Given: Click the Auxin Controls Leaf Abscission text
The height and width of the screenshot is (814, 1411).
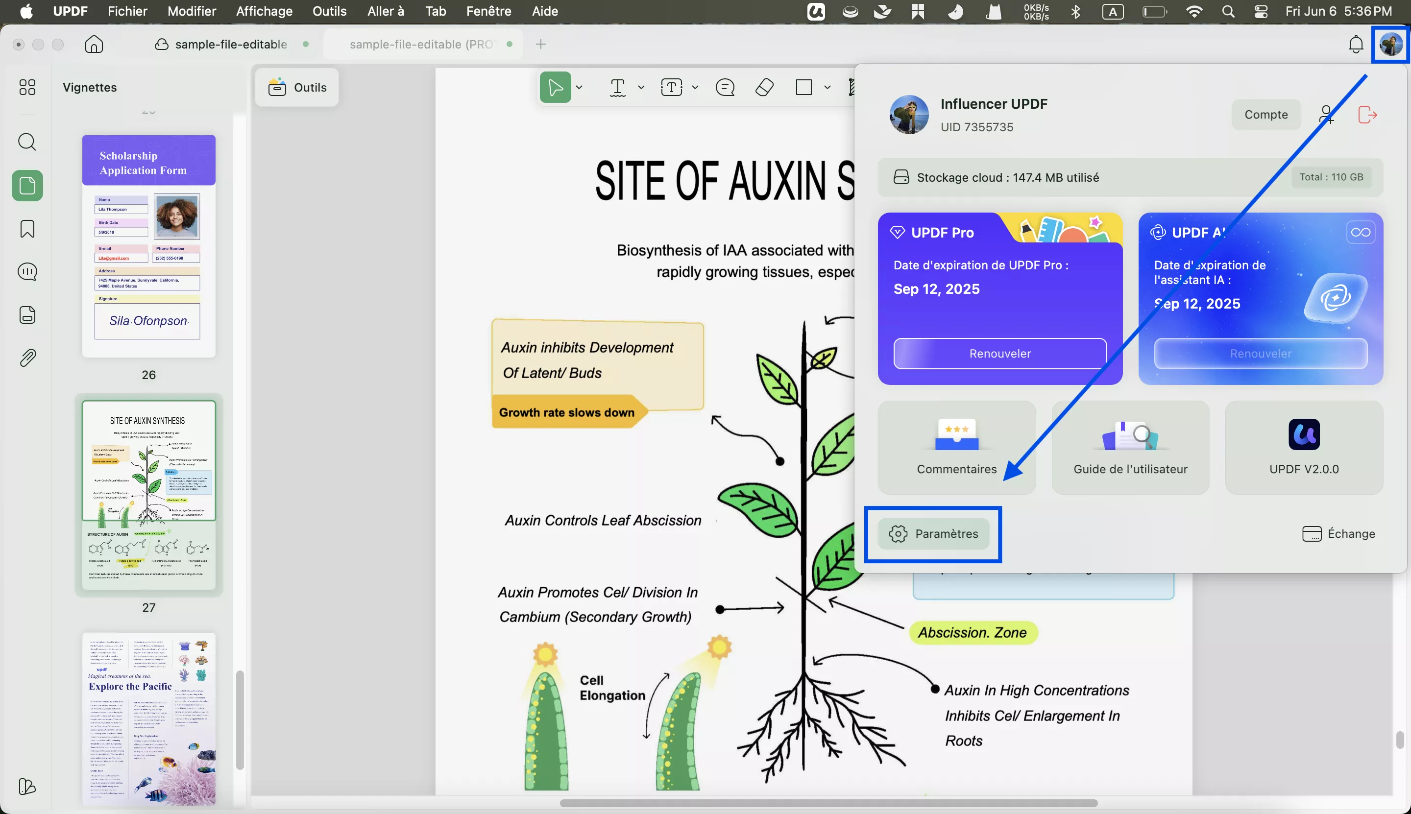Looking at the screenshot, I should (x=603, y=521).
